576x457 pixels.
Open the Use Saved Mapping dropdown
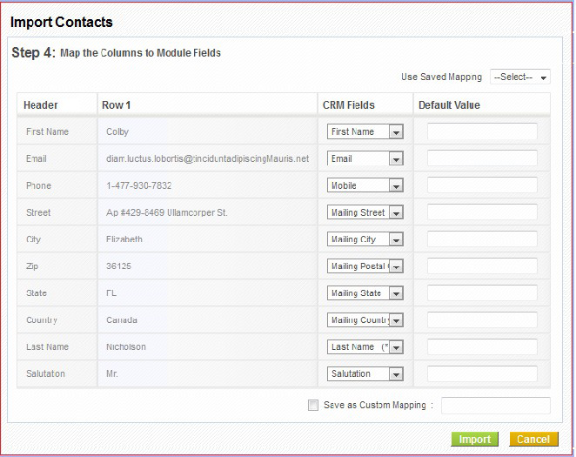pyautogui.click(x=519, y=77)
